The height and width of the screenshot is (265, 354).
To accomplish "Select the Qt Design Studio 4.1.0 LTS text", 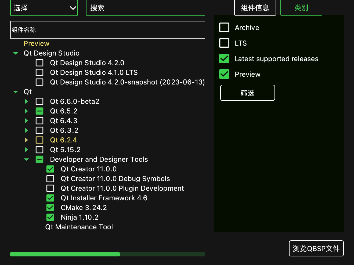I will [94, 72].
